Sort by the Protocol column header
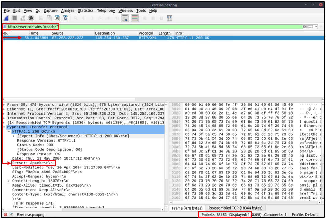The height and width of the screenshot is (219, 326). (148, 33)
